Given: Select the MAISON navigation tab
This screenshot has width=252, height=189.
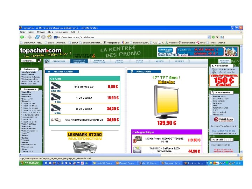Looking at the screenshot, I should pyautogui.click(x=160, y=61).
